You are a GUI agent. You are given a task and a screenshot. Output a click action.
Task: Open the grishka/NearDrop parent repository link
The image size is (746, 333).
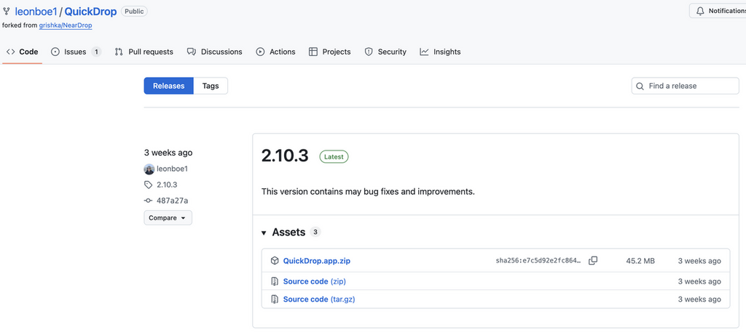click(x=66, y=25)
